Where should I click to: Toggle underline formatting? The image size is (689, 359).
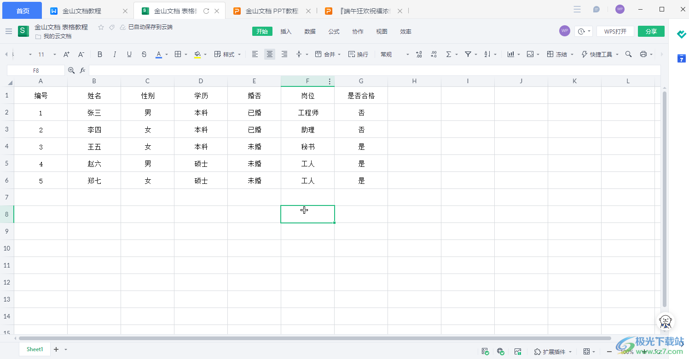tap(129, 54)
